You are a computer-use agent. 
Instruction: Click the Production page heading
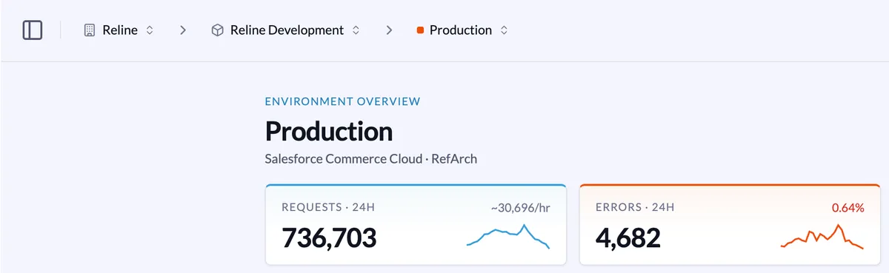click(x=329, y=132)
